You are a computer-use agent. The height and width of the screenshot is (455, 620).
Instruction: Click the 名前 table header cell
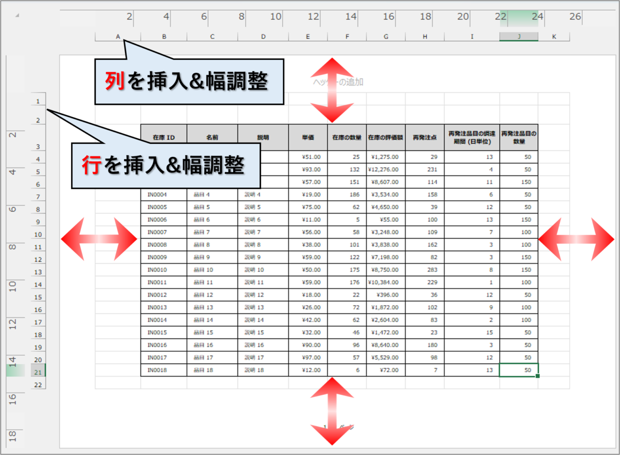(x=212, y=137)
